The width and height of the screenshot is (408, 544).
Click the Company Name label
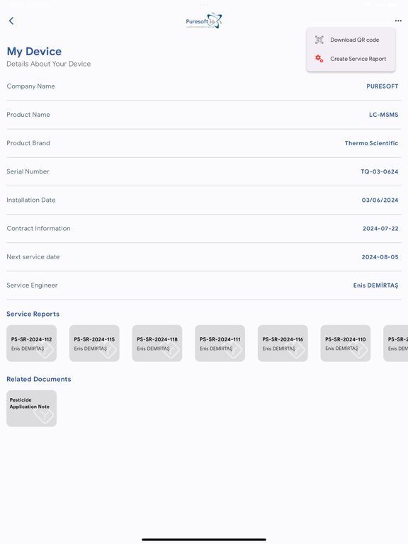[x=31, y=86]
